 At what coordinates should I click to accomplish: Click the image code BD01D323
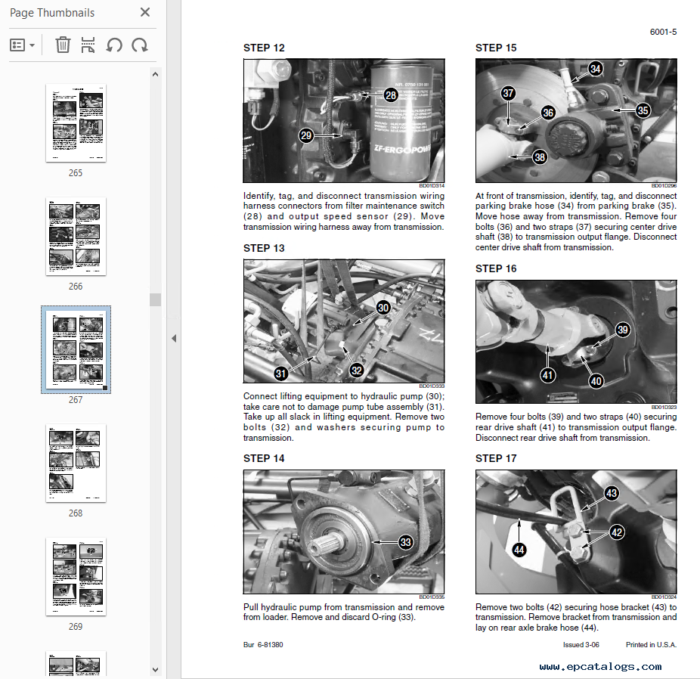coord(664,407)
